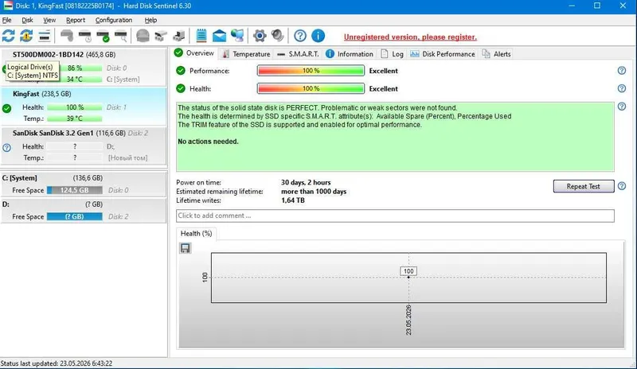Click the help icon beside Health bar

click(x=622, y=88)
